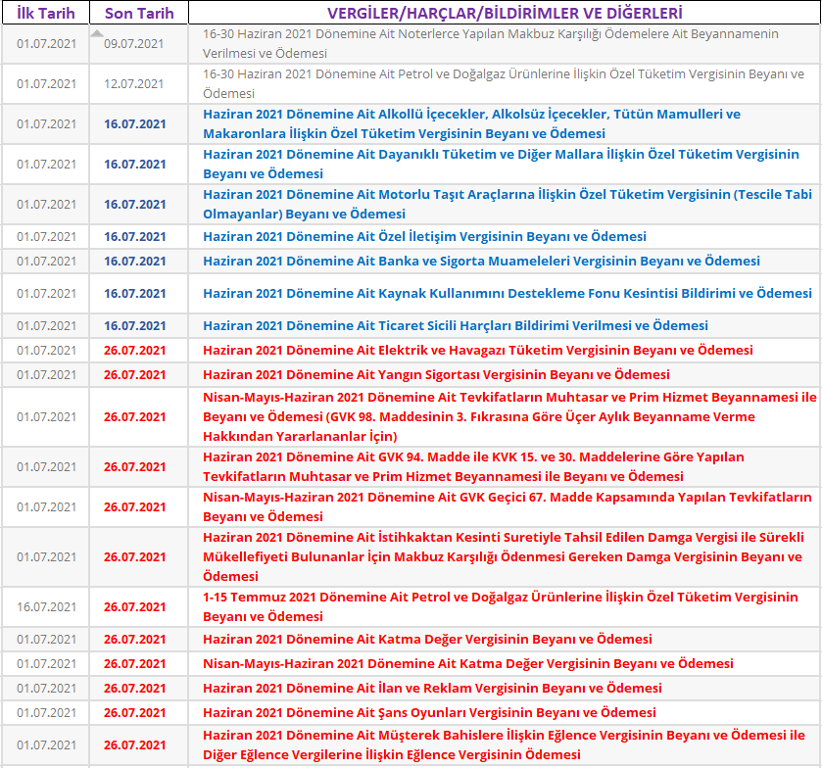Open the GVK Geçici 67. Madde Tevkifat link
The height and width of the screenshot is (768, 822).
(x=507, y=506)
